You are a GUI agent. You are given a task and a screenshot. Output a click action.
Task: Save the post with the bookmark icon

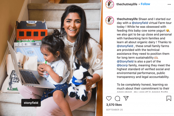(169, 98)
